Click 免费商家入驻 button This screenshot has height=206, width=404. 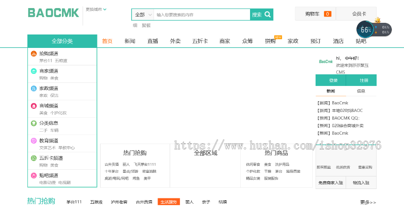coord(331,183)
